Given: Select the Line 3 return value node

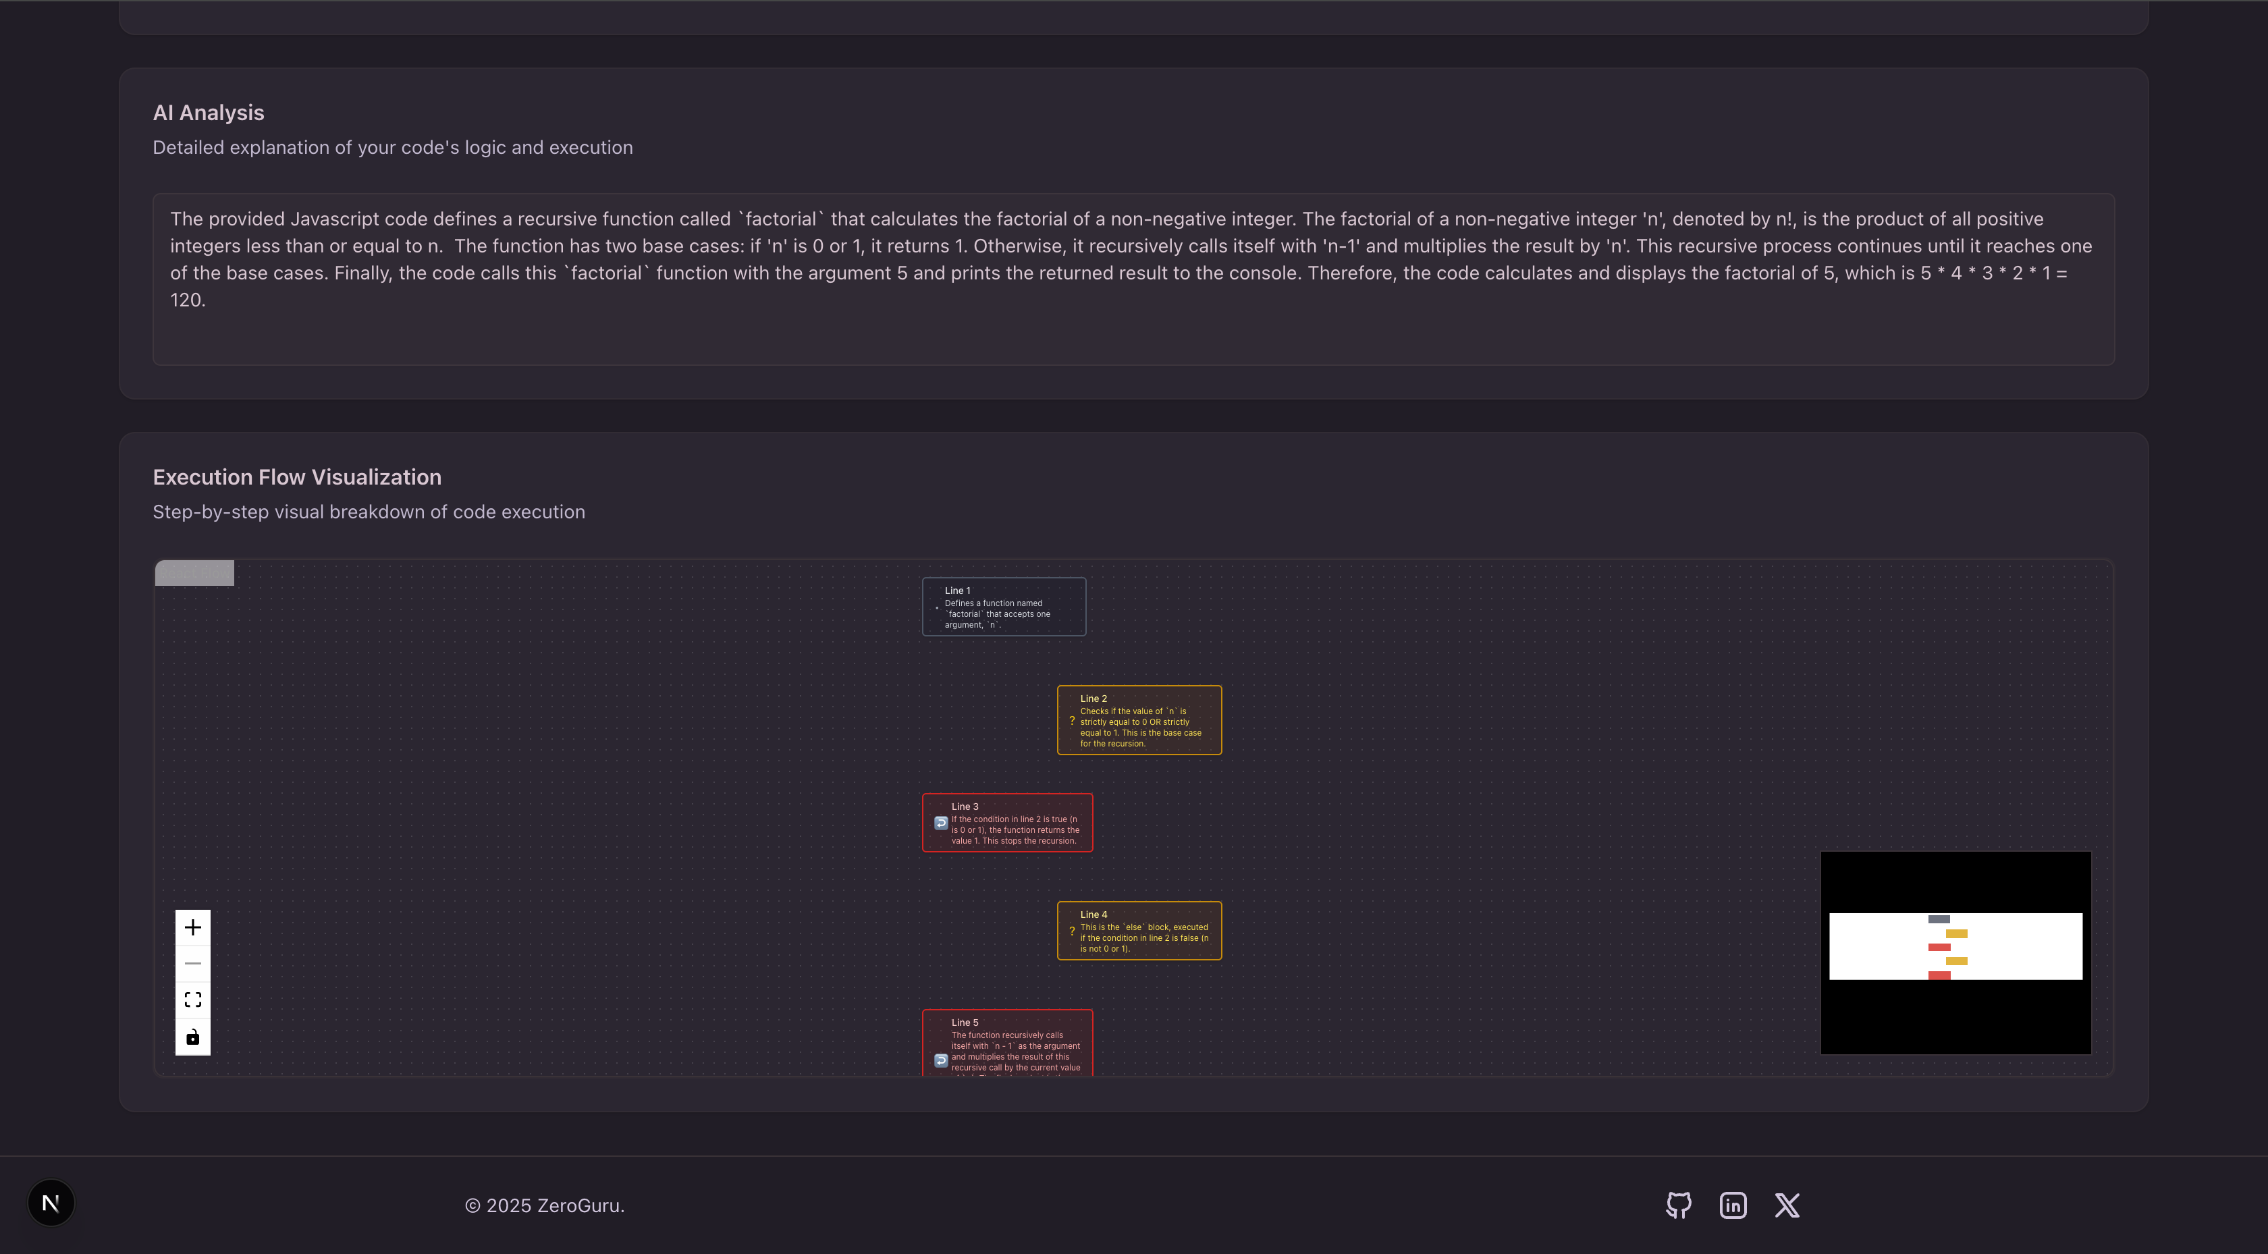Looking at the screenshot, I should tap(1007, 823).
